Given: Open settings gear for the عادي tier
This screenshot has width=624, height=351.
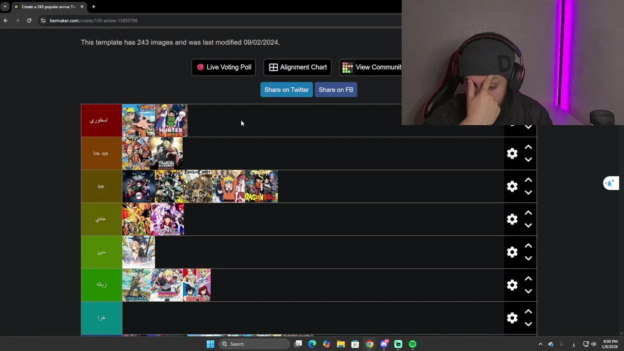Looking at the screenshot, I should [512, 219].
